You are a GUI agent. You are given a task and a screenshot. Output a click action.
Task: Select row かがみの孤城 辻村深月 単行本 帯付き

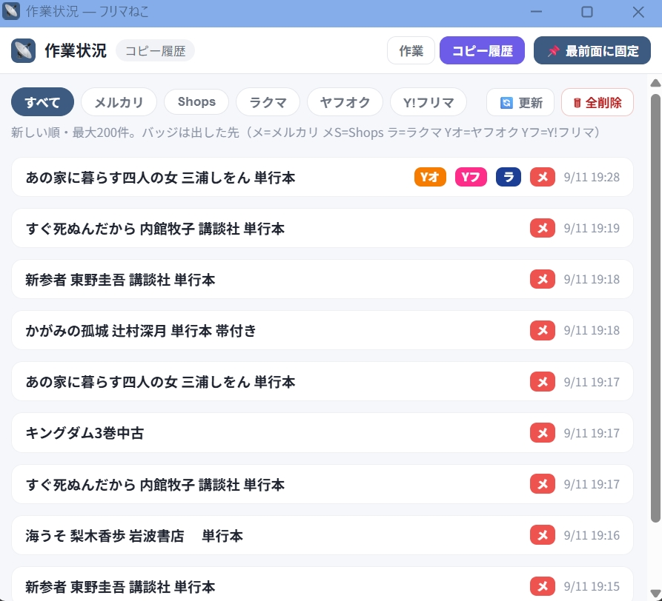click(x=322, y=330)
